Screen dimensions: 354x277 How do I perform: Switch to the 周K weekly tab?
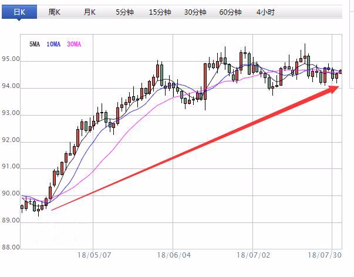coord(55,12)
